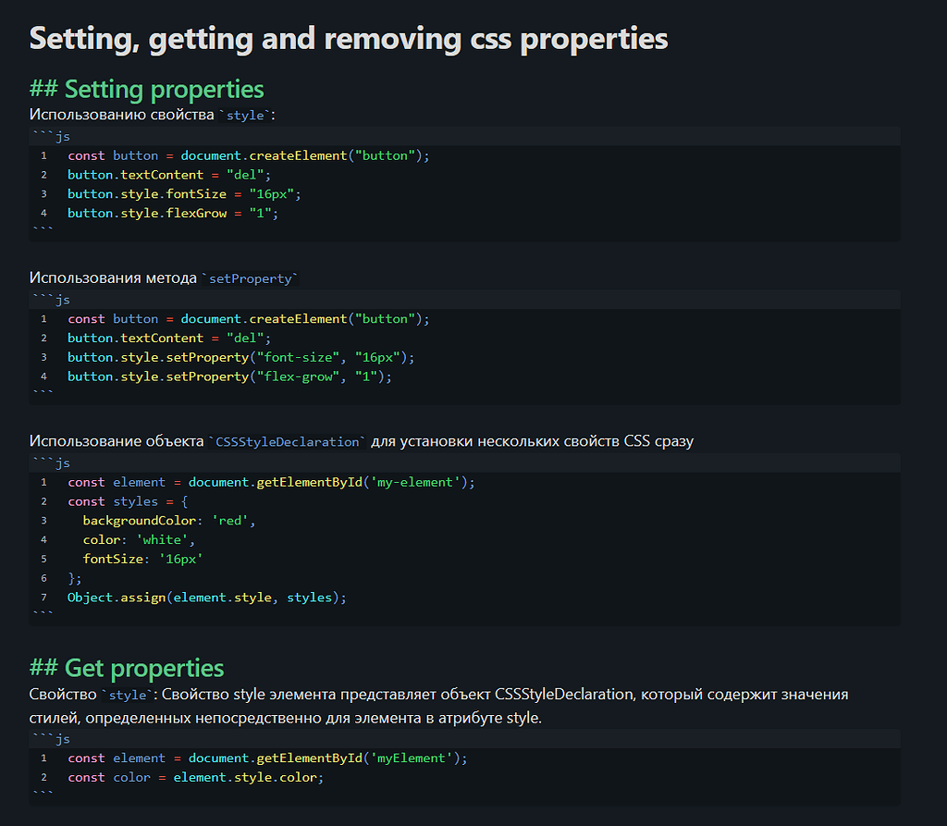Viewport: 947px width, 826px height.
Task: Select the '## Setting properties' heading
Action: coord(147,90)
